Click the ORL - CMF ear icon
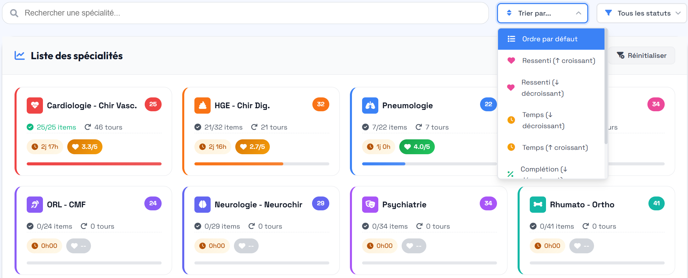688x278 pixels. point(35,204)
